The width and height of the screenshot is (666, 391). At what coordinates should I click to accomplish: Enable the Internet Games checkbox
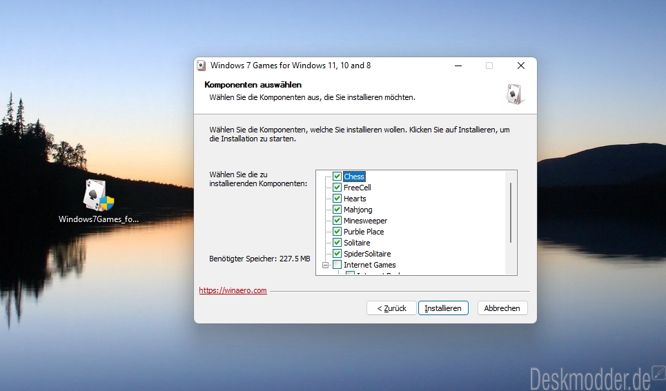(x=337, y=265)
